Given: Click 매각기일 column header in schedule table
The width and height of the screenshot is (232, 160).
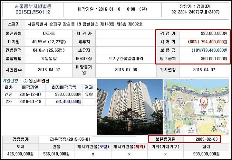Looking at the screenshot, I should [30, 87].
